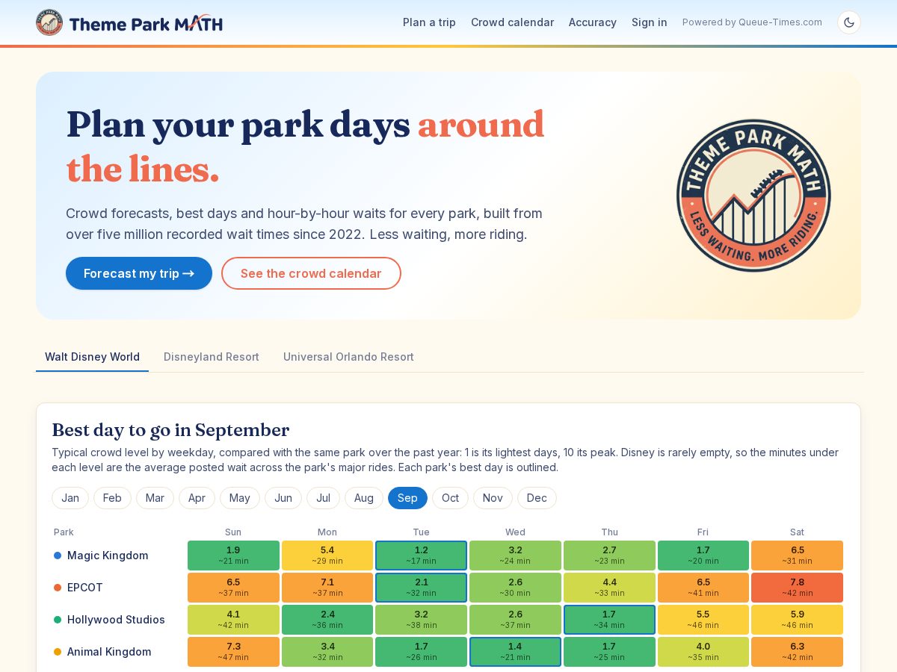Click Hollywood Studios Monday cell 2.4
897x672 pixels.
[327, 620]
